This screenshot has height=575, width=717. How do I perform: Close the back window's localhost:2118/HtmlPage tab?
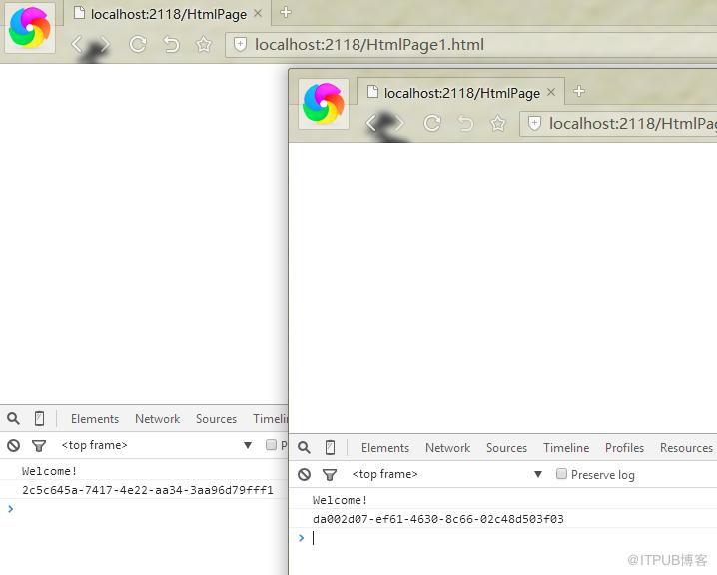point(258,13)
